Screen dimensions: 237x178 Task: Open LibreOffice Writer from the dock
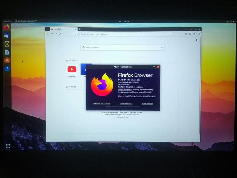tap(7, 52)
